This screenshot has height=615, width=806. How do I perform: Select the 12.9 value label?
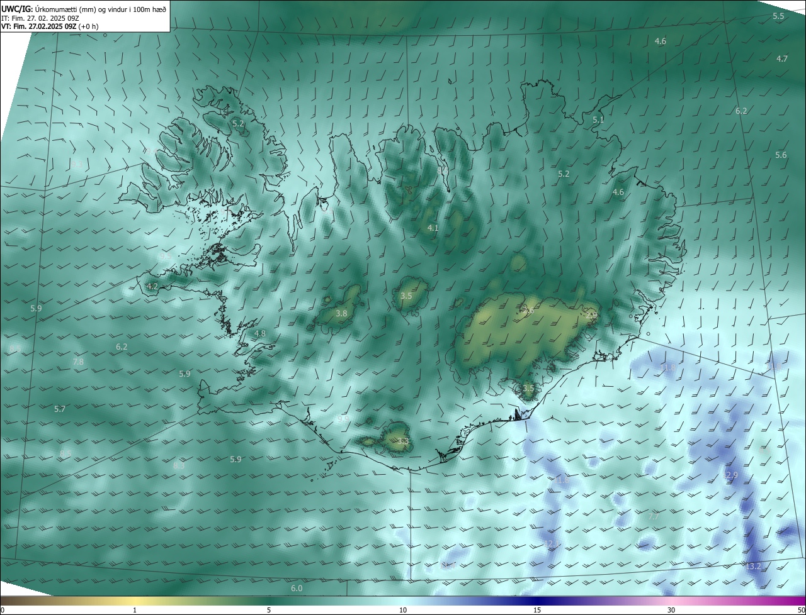tap(730, 475)
